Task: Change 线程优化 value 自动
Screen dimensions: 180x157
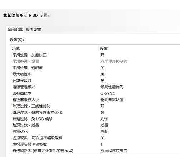Action: click(x=104, y=132)
